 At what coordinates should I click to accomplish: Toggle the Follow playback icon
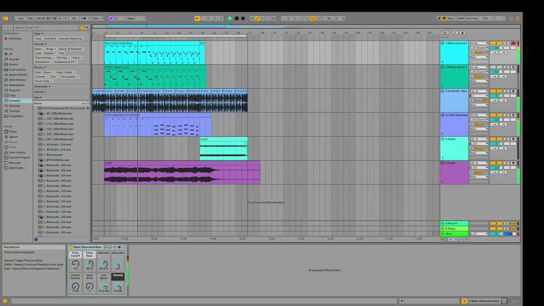197,18
